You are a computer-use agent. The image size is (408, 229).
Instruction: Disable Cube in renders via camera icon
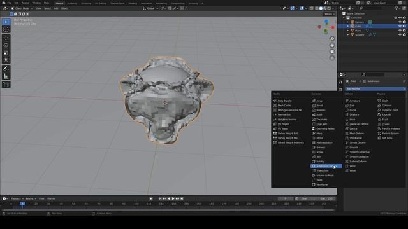click(x=404, y=26)
